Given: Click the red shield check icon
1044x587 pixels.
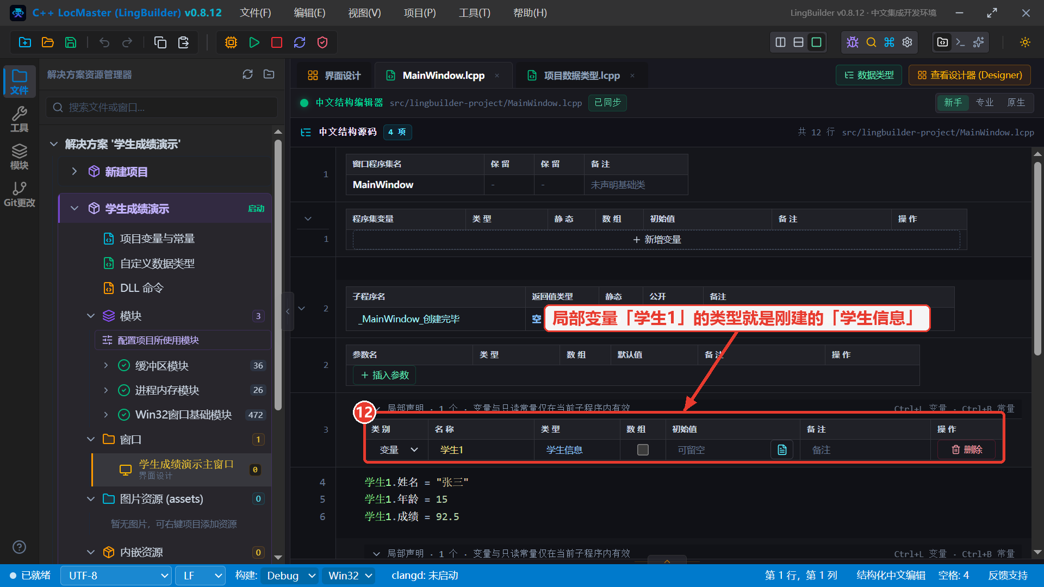Looking at the screenshot, I should (322, 42).
